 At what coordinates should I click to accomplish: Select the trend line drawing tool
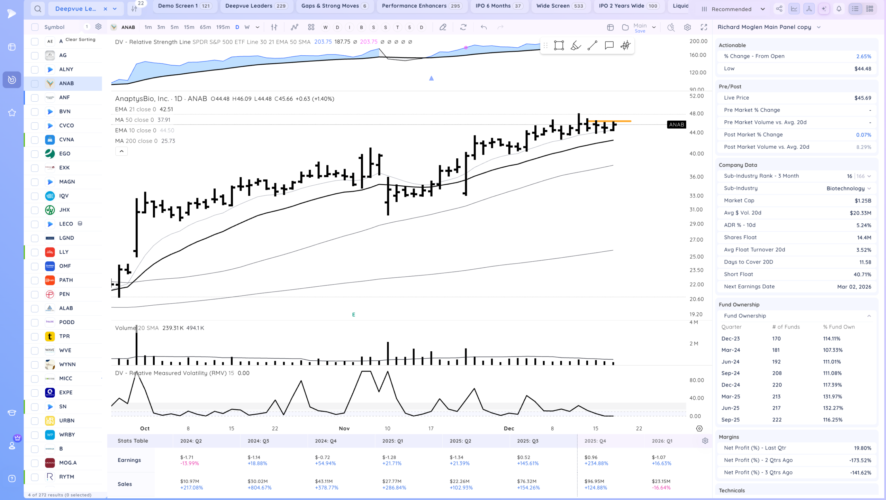(x=592, y=45)
